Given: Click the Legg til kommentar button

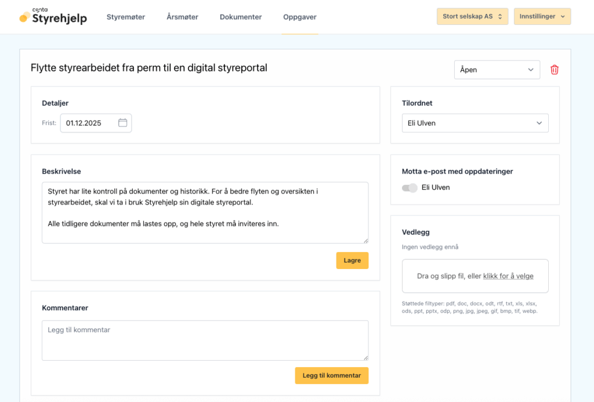Looking at the screenshot, I should [331, 376].
